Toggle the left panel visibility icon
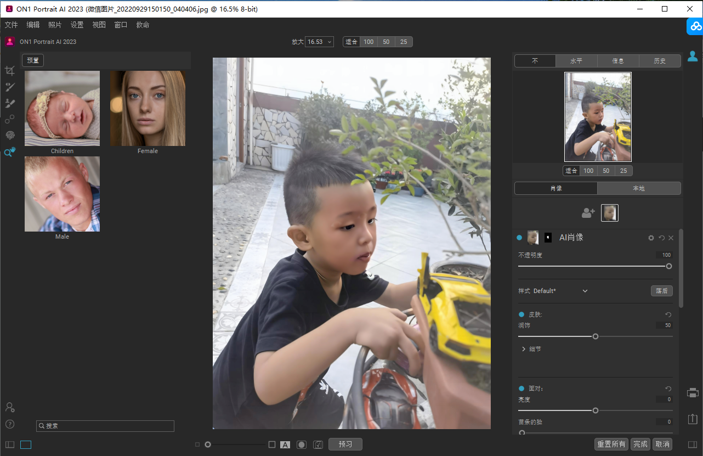Viewport: 703px width, 456px height. [10, 444]
